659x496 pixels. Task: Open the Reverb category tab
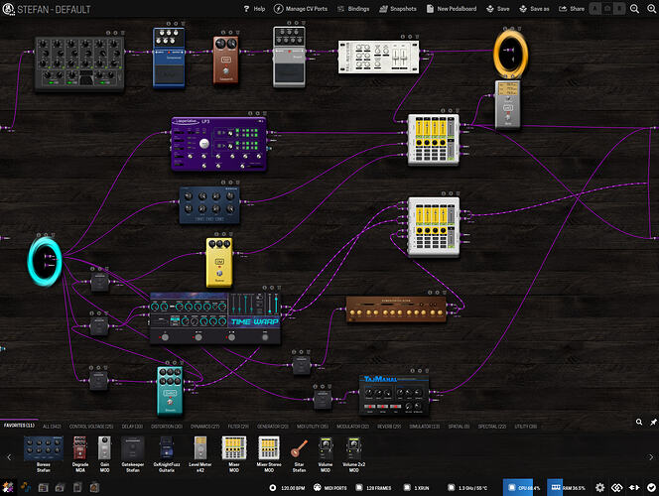click(x=389, y=427)
